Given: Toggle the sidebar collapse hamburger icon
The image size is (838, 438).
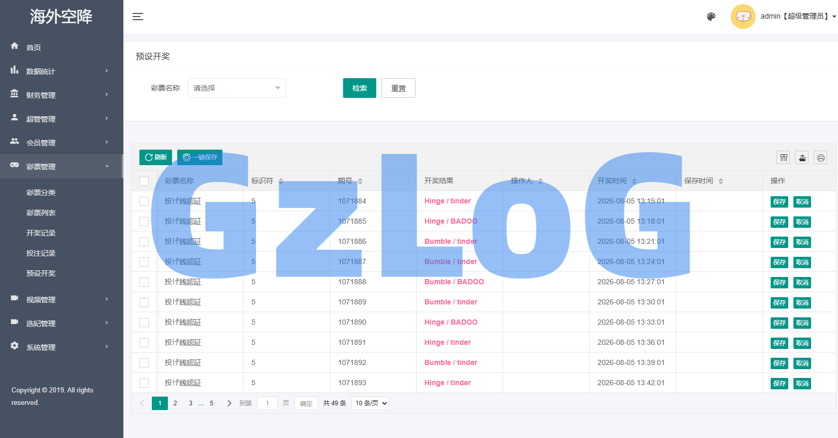Looking at the screenshot, I should (138, 17).
